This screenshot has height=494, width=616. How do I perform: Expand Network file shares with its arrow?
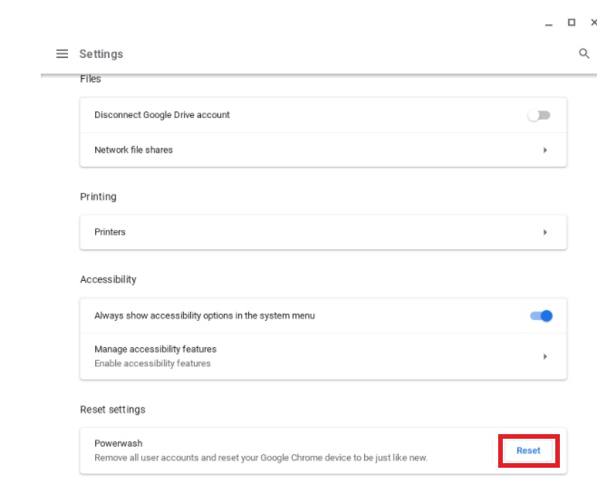545,150
